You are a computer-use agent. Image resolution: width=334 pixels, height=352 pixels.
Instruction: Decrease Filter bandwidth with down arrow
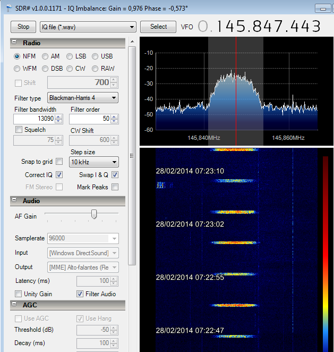click(58, 121)
